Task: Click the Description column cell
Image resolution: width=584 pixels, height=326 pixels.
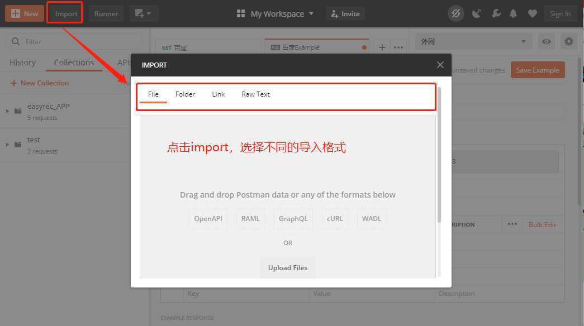Action: (500, 294)
